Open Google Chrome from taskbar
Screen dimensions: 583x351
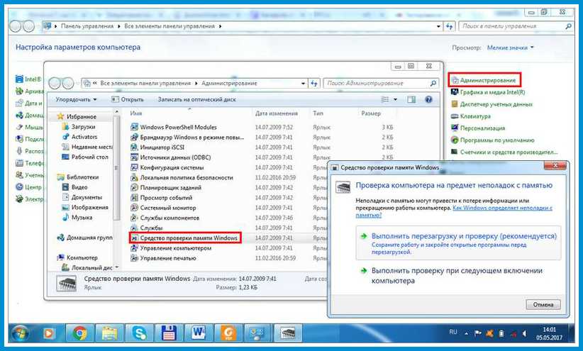tap(79, 333)
